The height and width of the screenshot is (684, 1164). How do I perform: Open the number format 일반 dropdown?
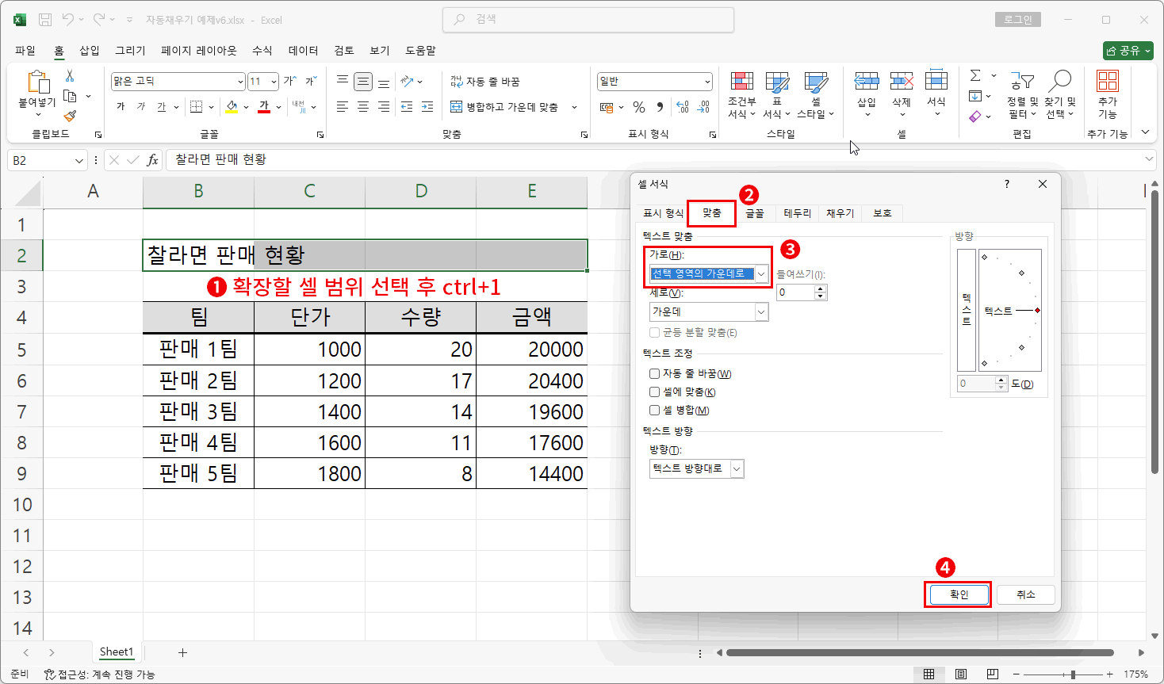coord(707,82)
